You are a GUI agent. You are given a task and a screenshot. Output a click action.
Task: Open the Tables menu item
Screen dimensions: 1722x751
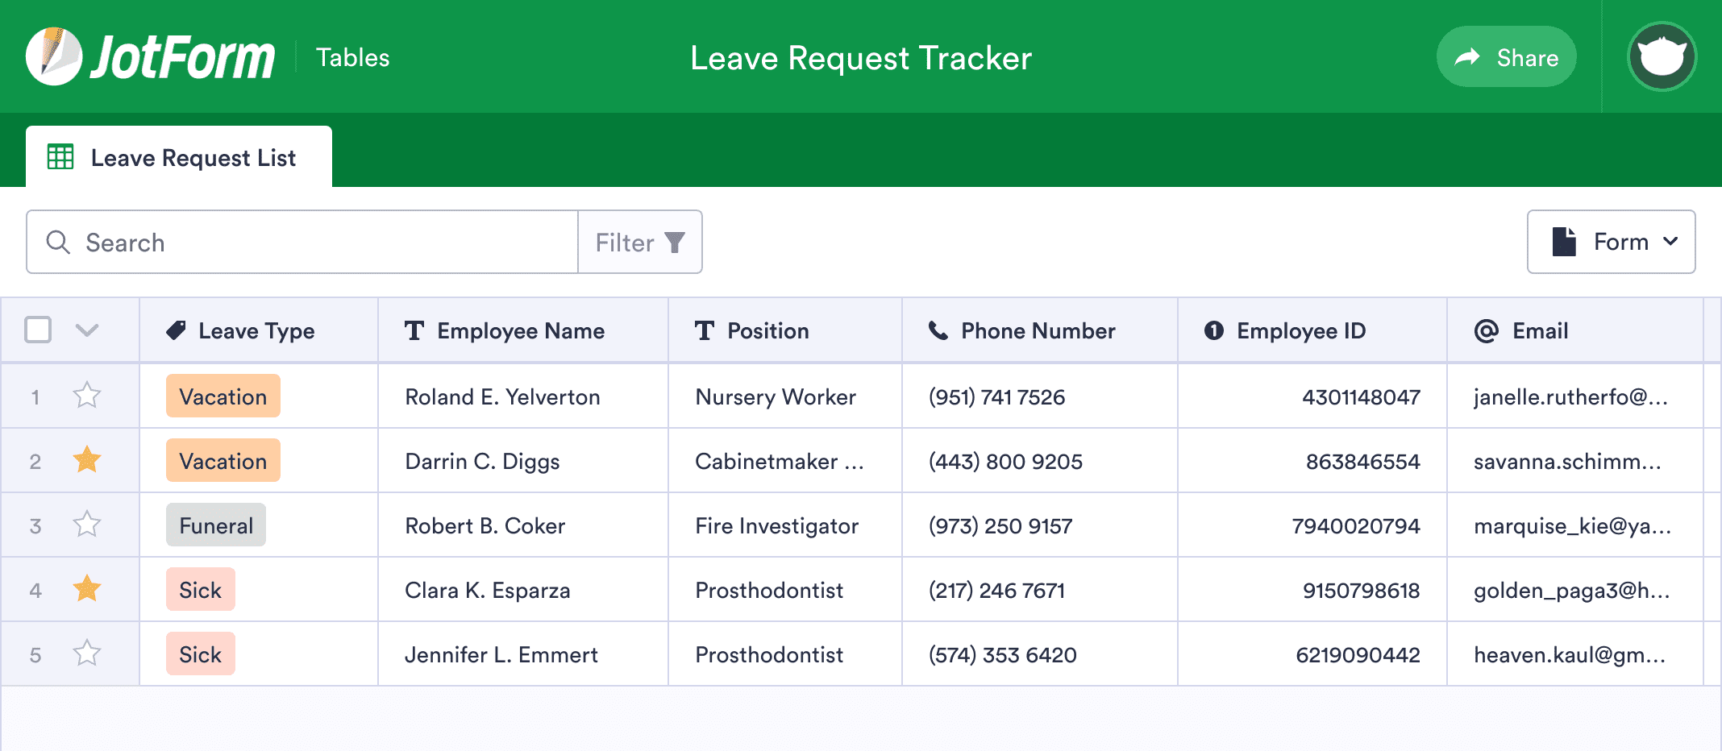click(352, 56)
